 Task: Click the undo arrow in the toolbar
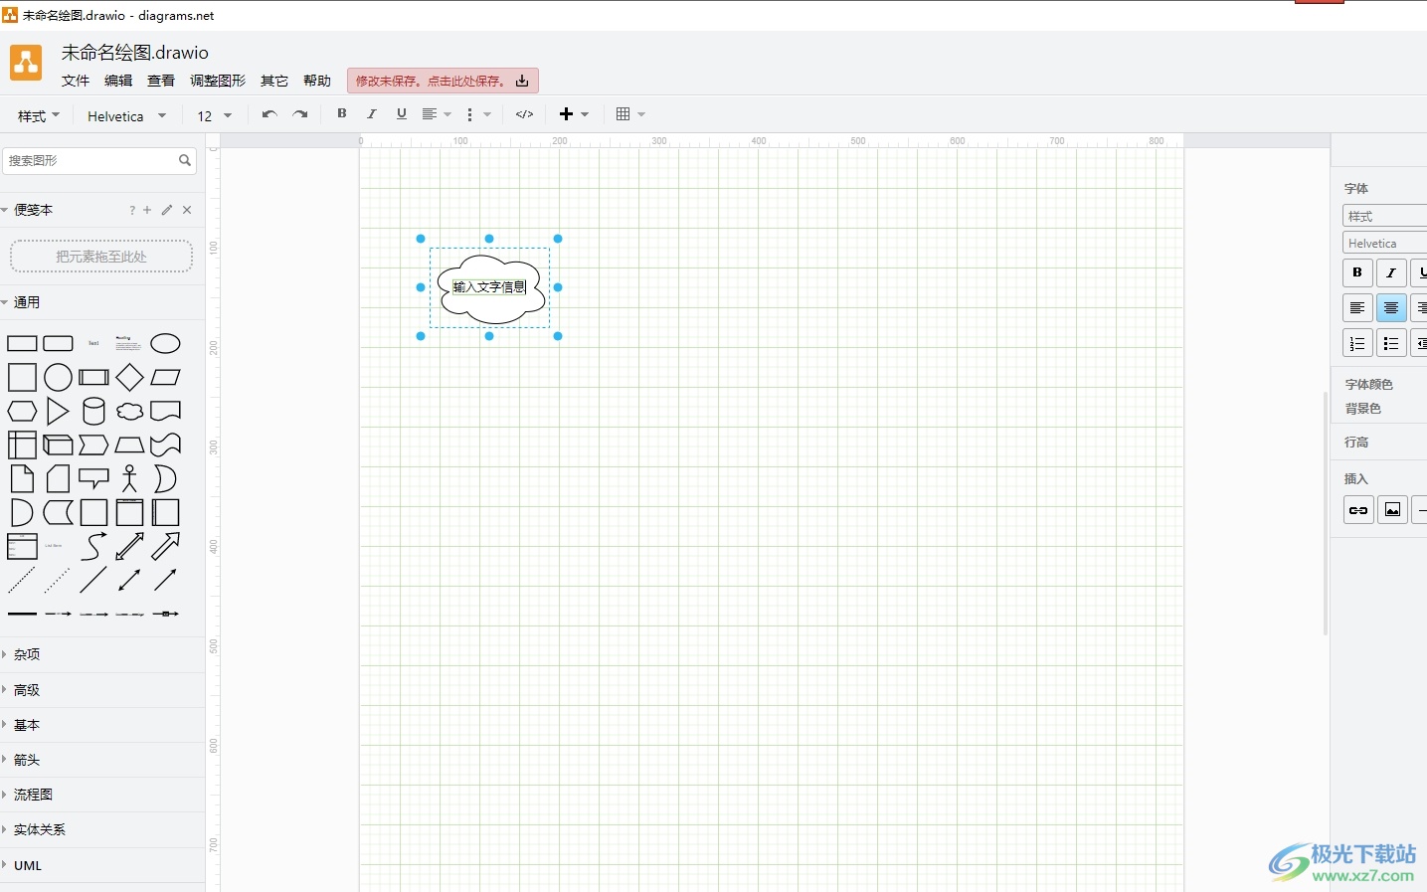268,114
